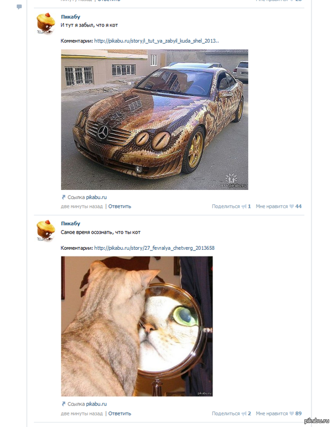The image size is (332, 427).
Task: Click the comment bubble icon at the left margin
Action: [19, 7]
